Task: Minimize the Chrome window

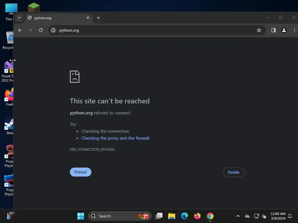Action: tap(267, 17)
